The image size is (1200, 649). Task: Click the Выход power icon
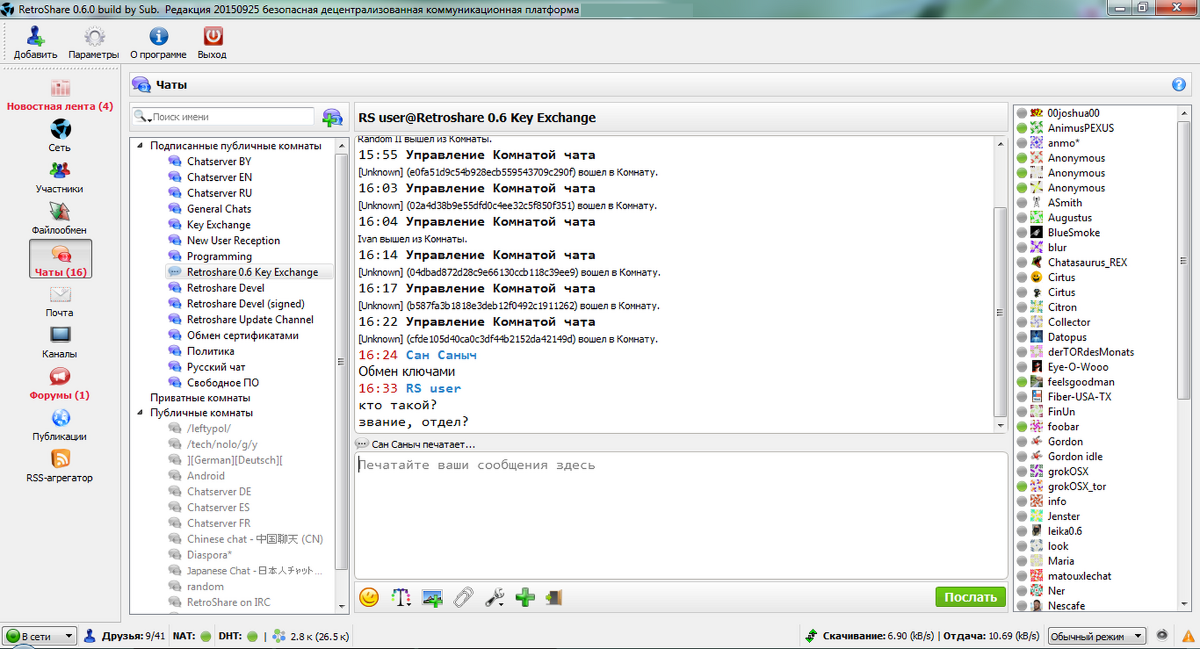point(213,37)
